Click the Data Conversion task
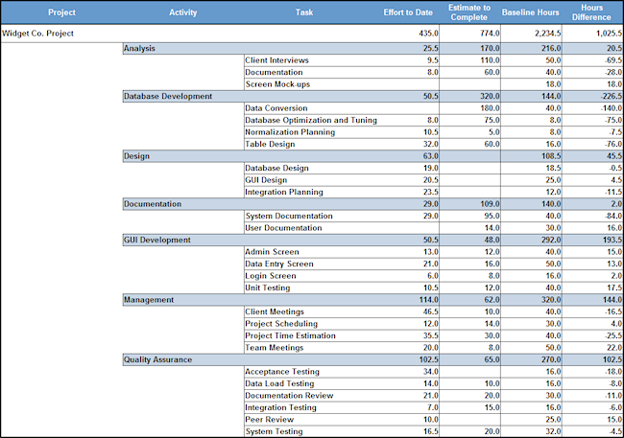624x438 pixels. (x=276, y=108)
